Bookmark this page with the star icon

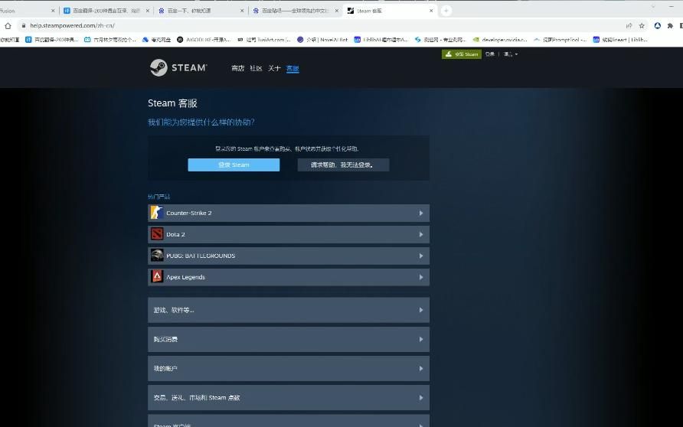click(642, 26)
